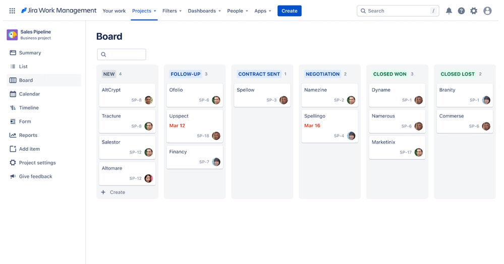Click issue key SP-17
Screen dimensions: 504x264
coord(406,152)
